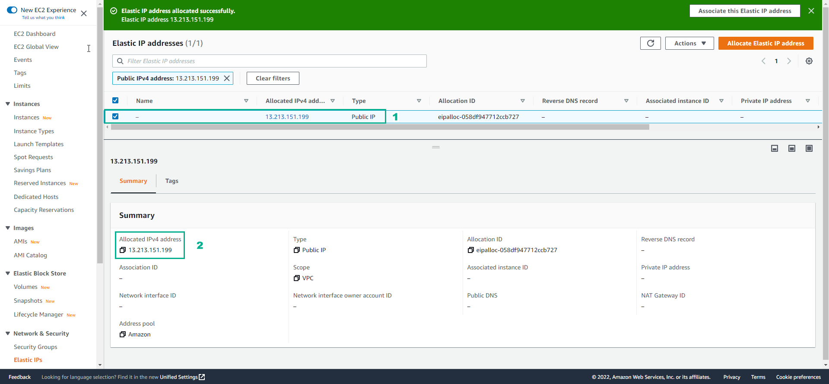Image resolution: width=829 pixels, height=384 pixels.
Task: Collapse the Images sidebar section
Action: (x=8, y=228)
